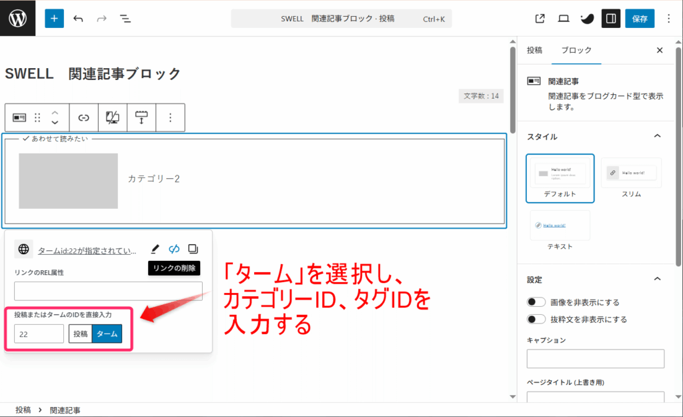The image size is (683, 417).
Task: Toggle 抜粋文を非表示にする switch
Action: coord(536,320)
